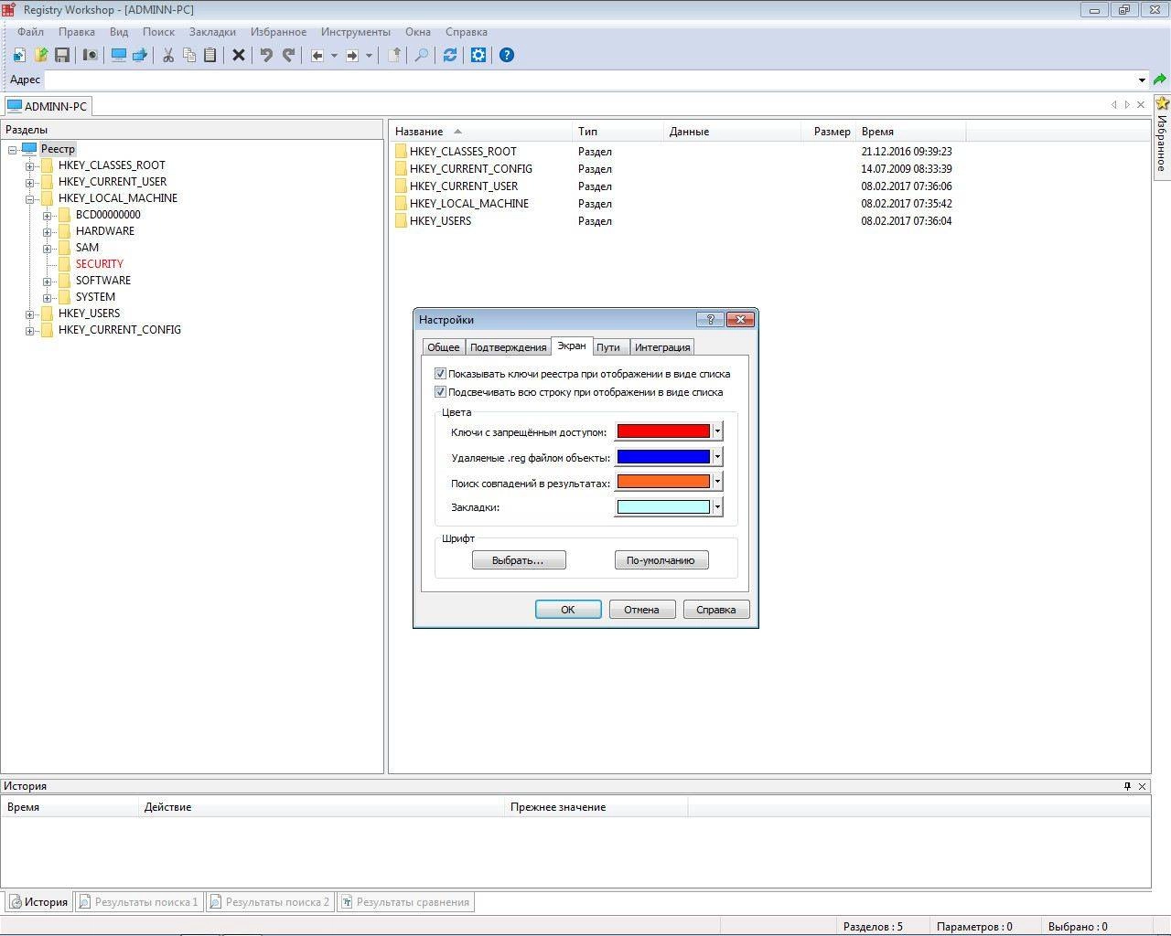The width and height of the screenshot is (1171, 936).
Task: Click the cut scissors icon
Action: coord(168,55)
